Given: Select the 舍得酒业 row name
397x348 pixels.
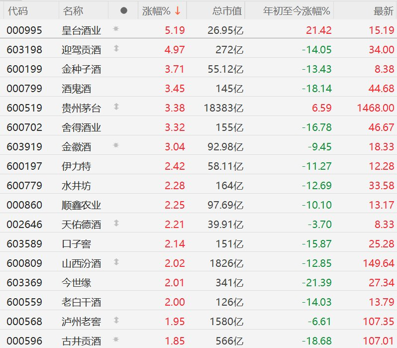Looking at the screenshot, I should [x=81, y=127].
